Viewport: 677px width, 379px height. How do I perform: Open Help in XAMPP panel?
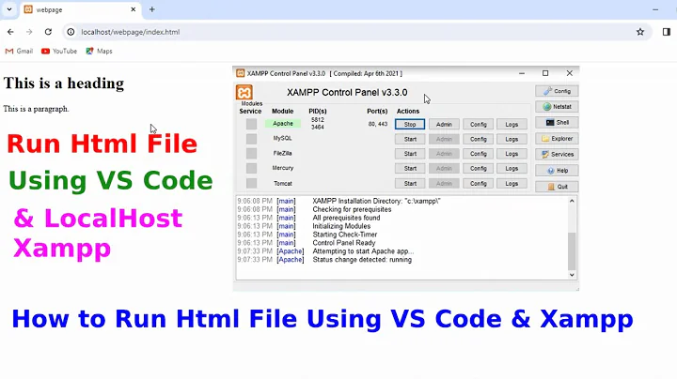(557, 170)
